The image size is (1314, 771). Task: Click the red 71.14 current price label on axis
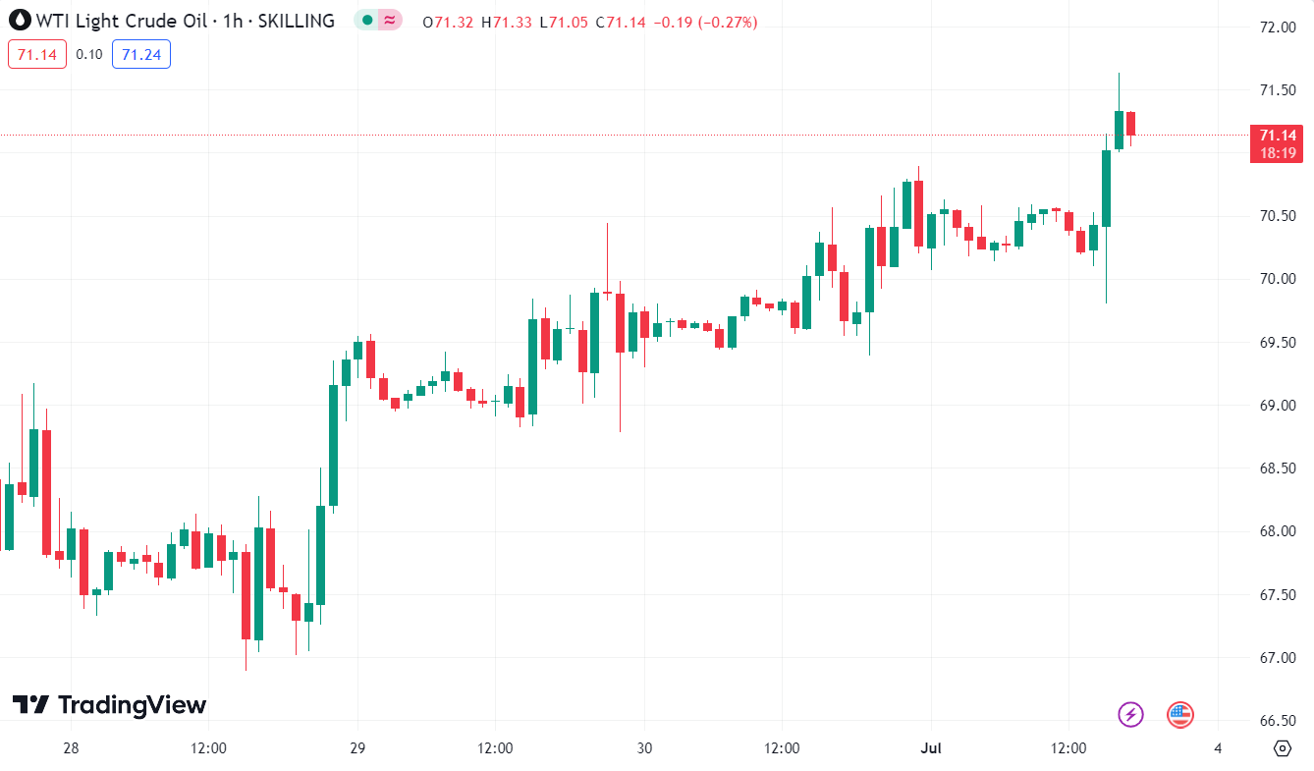tap(1278, 136)
